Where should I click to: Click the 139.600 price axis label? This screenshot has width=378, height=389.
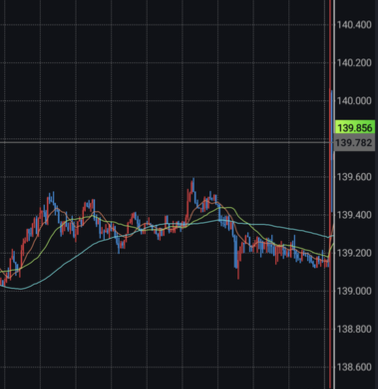pyautogui.click(x=355, y=177)
